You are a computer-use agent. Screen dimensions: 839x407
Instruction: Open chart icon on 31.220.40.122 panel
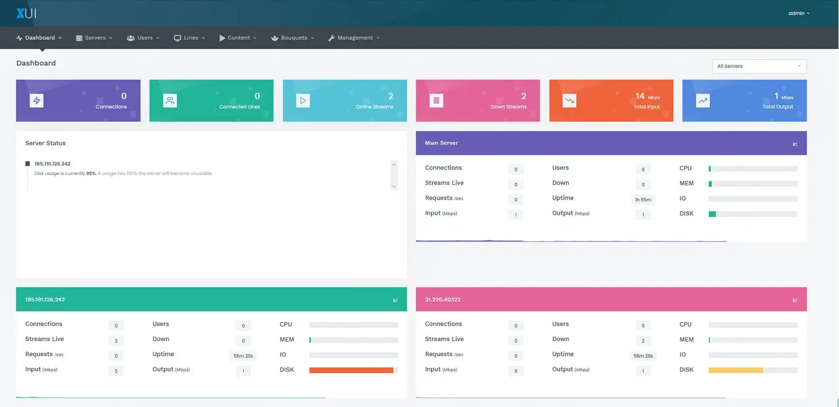coord(795,300)
